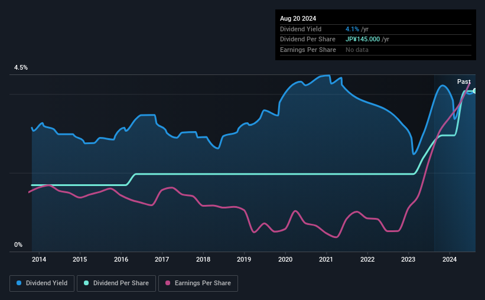The width and height of the screenshot is (485, 300).
Task: Toggle the Earnings Per Share legend button
Action: (198, 283)
